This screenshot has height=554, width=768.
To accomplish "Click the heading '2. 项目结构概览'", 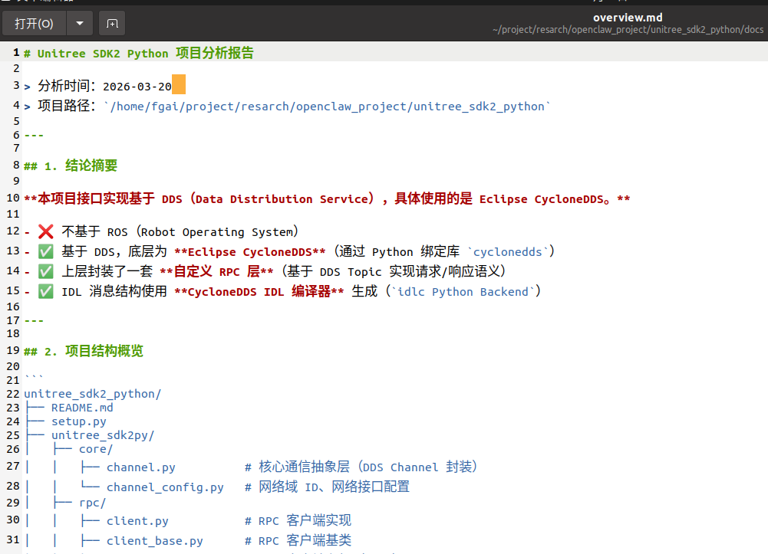I will point(94,351).
